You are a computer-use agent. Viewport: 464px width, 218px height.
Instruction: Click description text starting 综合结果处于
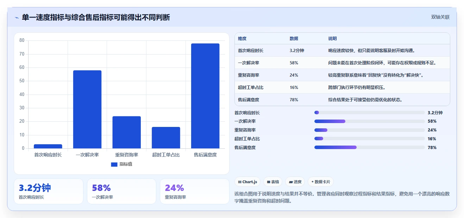(365, 100)
